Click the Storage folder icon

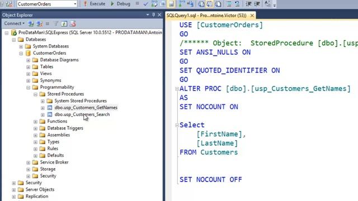35,169
